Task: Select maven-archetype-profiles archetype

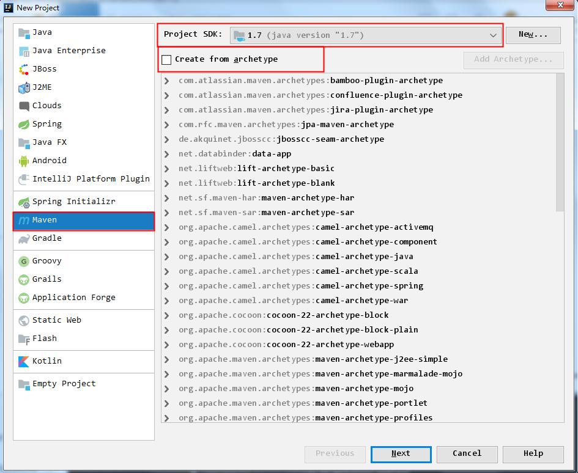Action: pos(306,418)
